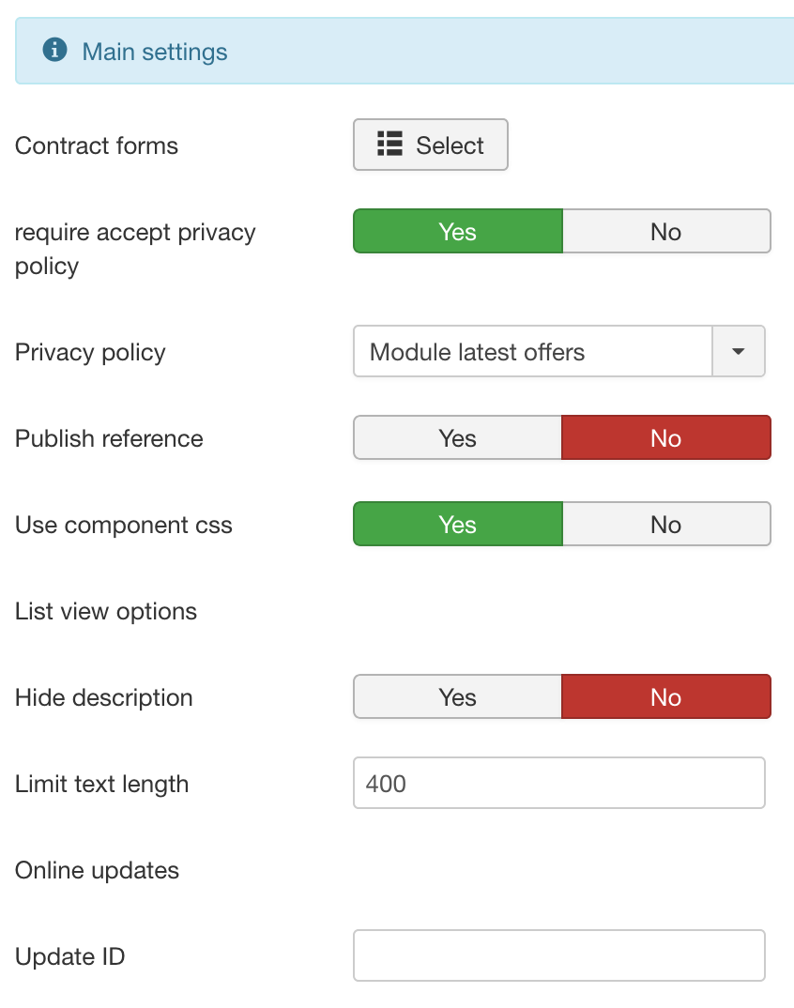Set Hide description to Yes

tap(458, 696)
